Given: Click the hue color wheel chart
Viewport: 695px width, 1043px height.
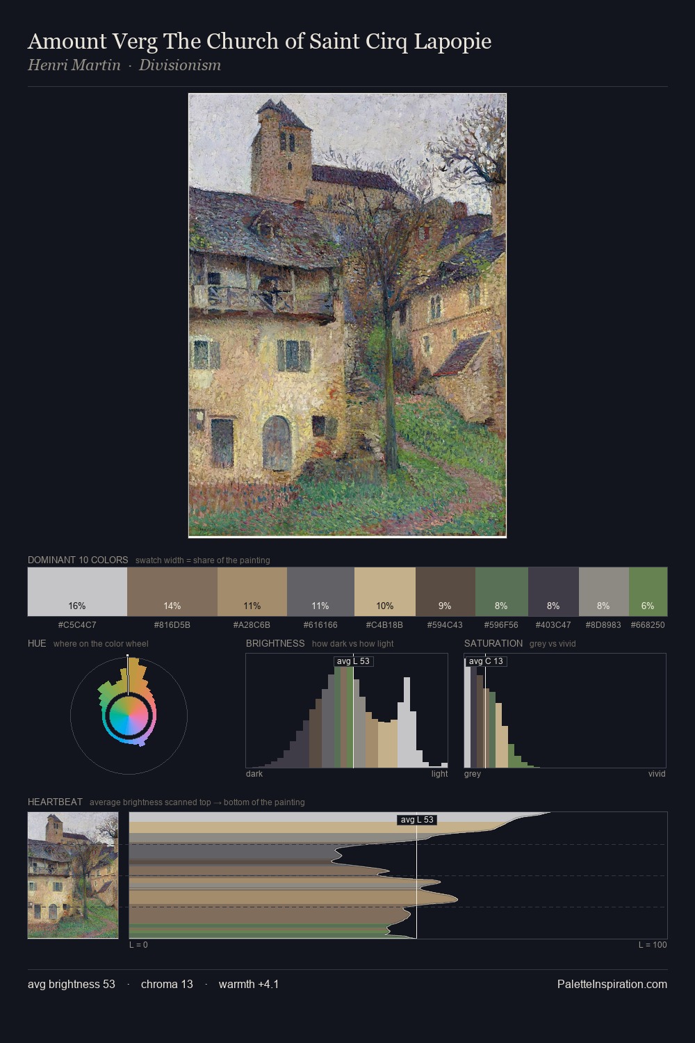Looking at the screenshot, I should [129, 715].
